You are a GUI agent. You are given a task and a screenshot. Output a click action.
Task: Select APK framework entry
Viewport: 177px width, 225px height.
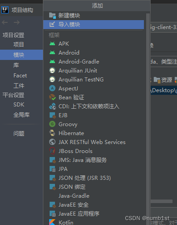pyautogui.click(x=93, y=44)
